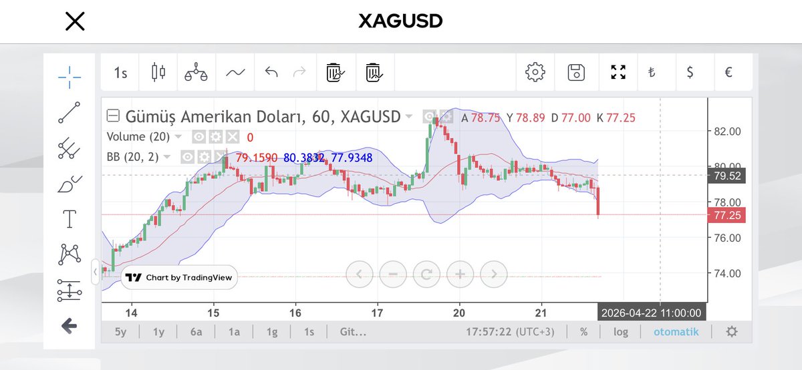Viewport: 802px width, 370px height.
Task: Select the XABCD pattern tool
Action: tap(69, 254)
